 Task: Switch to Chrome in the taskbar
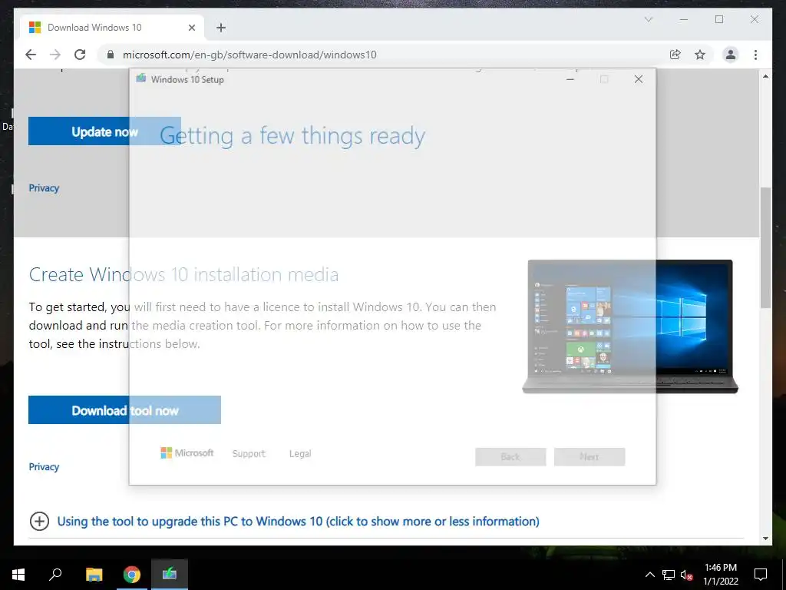(132, 575)
